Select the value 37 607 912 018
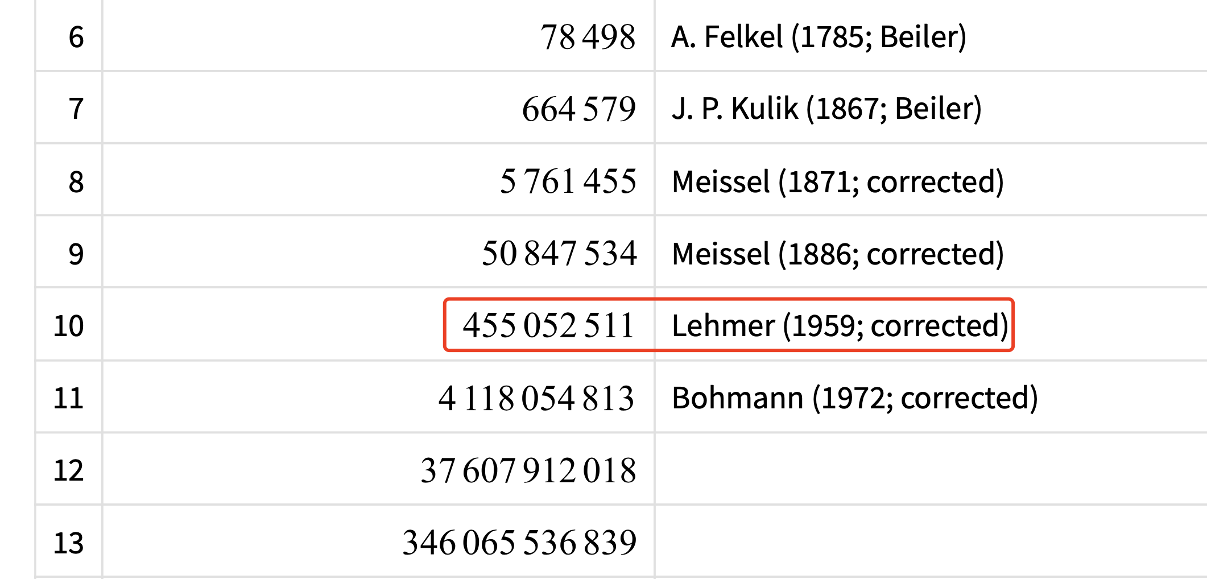Screen dimensions: 1207x579 [x=528, y=470]
